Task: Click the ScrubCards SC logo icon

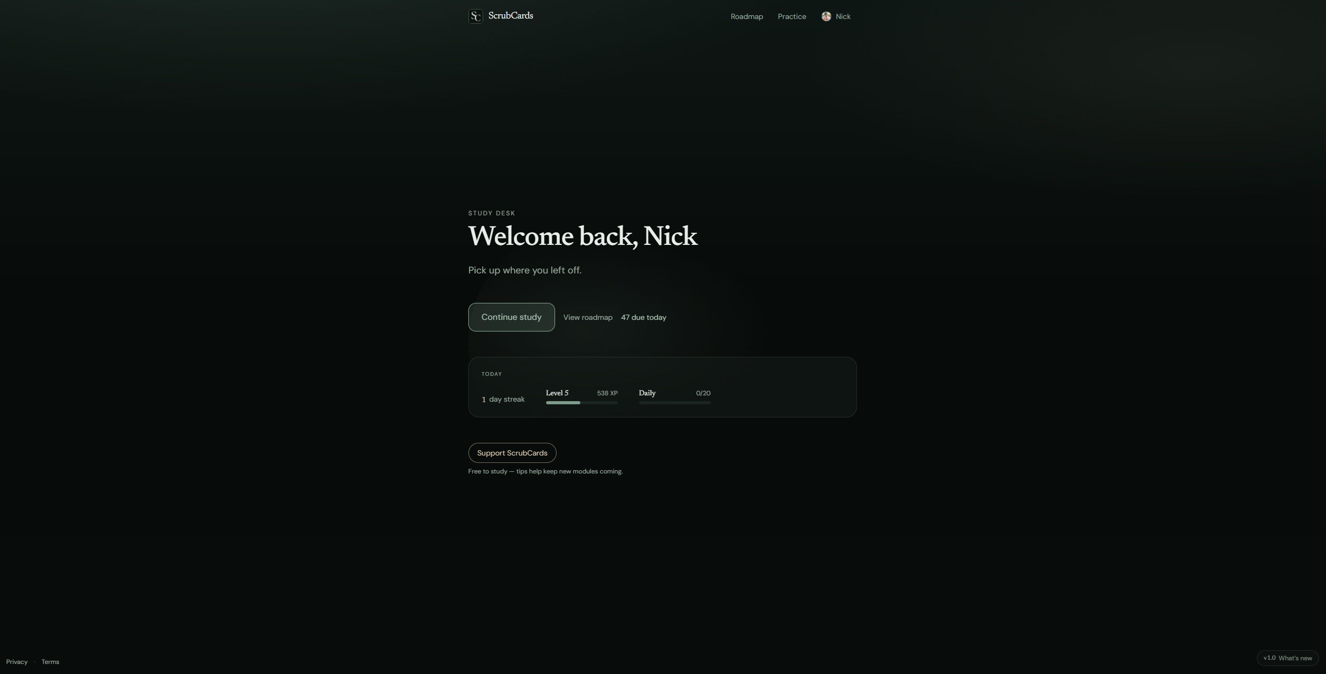Action: [475, 16]
